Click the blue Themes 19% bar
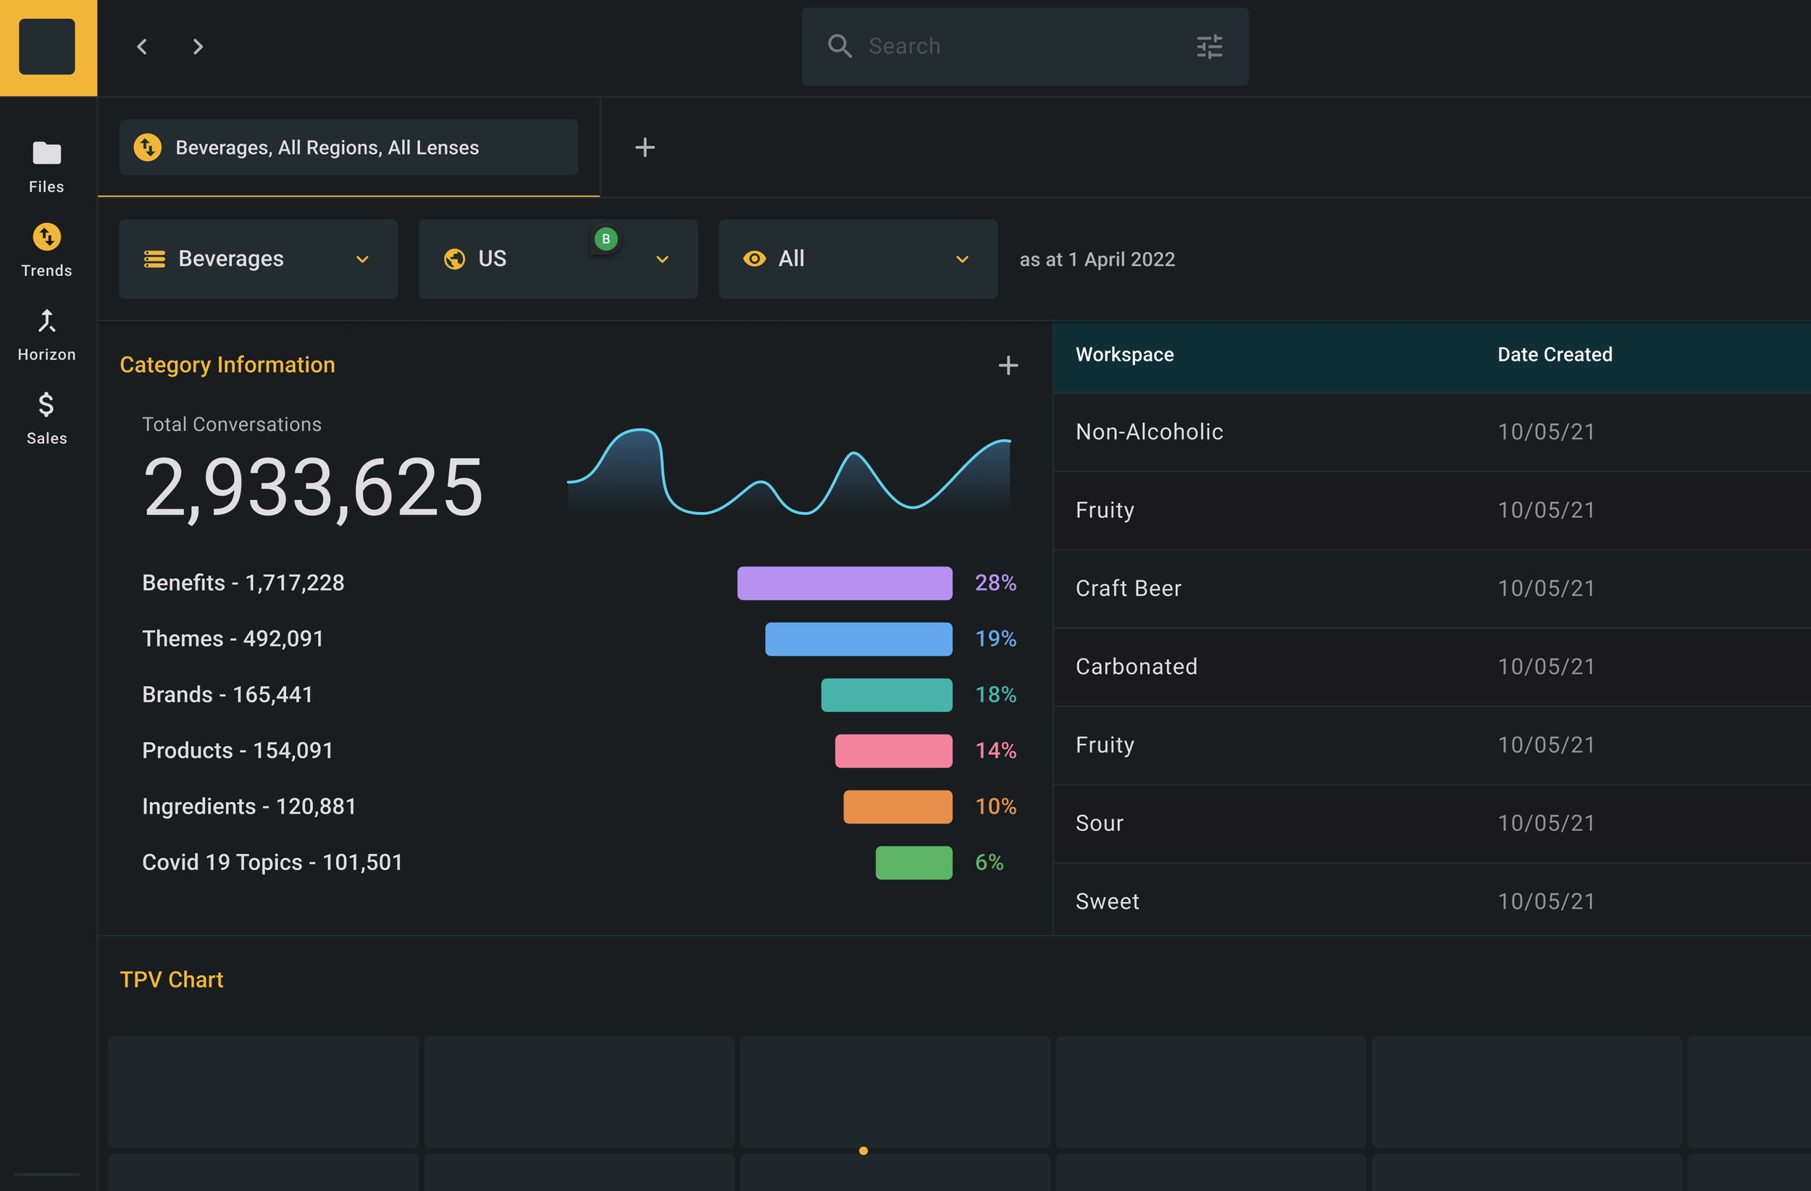 858,639
